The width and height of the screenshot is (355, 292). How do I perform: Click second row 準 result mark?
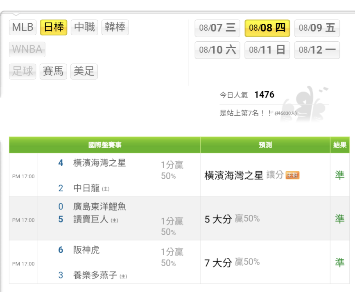click(339, 219)
